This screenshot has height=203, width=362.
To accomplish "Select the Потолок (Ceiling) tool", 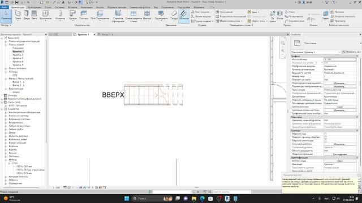I will pos(84,15).
